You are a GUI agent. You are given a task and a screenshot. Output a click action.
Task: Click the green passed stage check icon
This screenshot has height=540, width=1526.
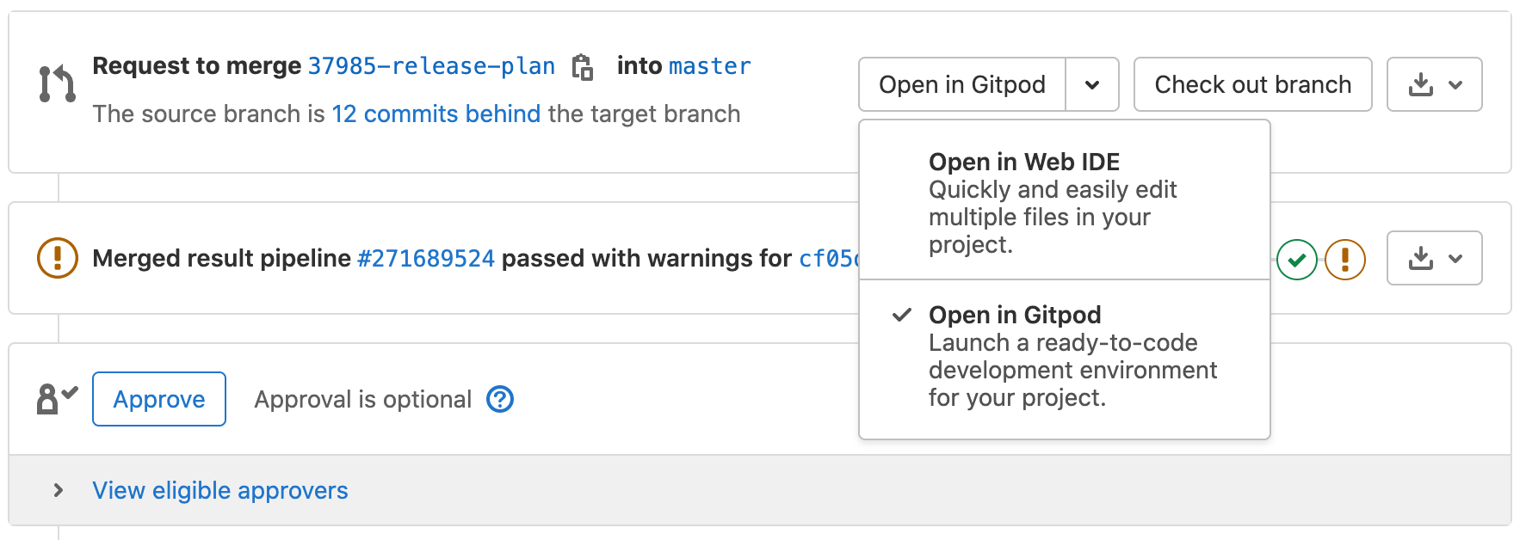click(1296, 258)
